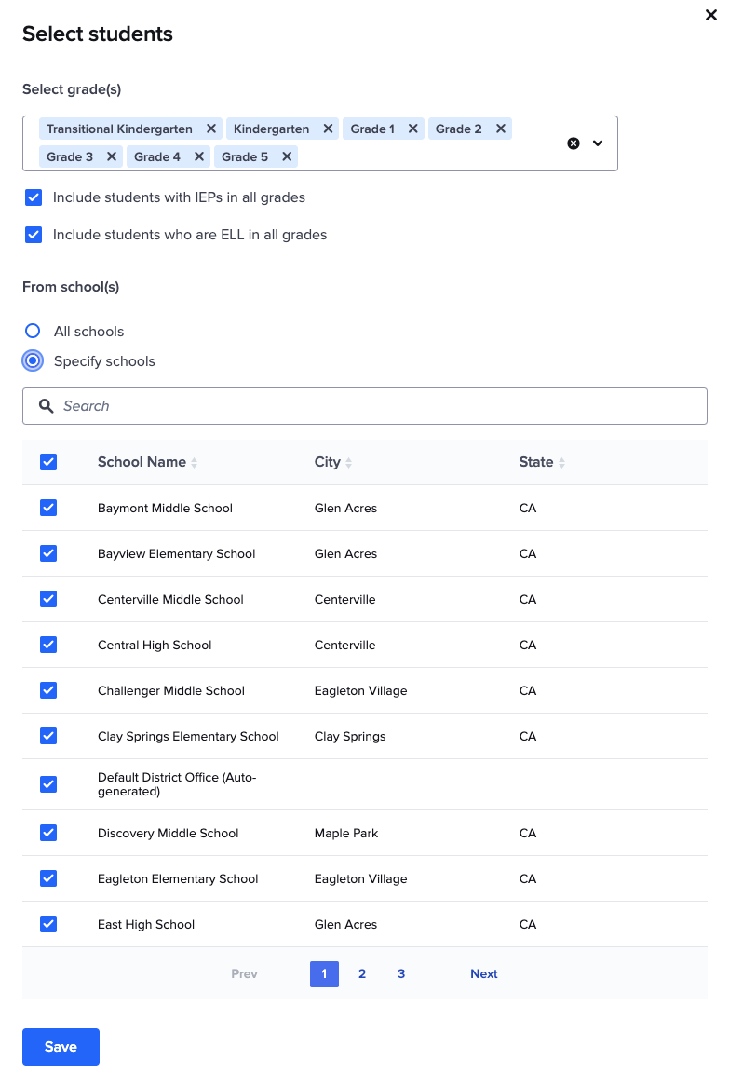This screenshot has height=1074, width=729.
Task: Toggle the select-all schools header checkbox
Action: pyautogui.click(x=47, y=462)
